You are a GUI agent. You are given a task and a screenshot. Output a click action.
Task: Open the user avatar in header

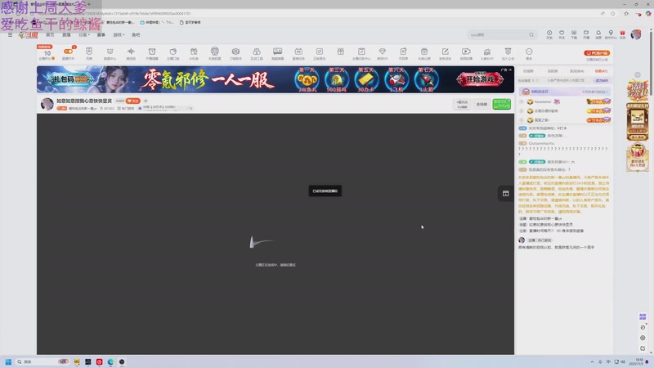tap(636, 34)
